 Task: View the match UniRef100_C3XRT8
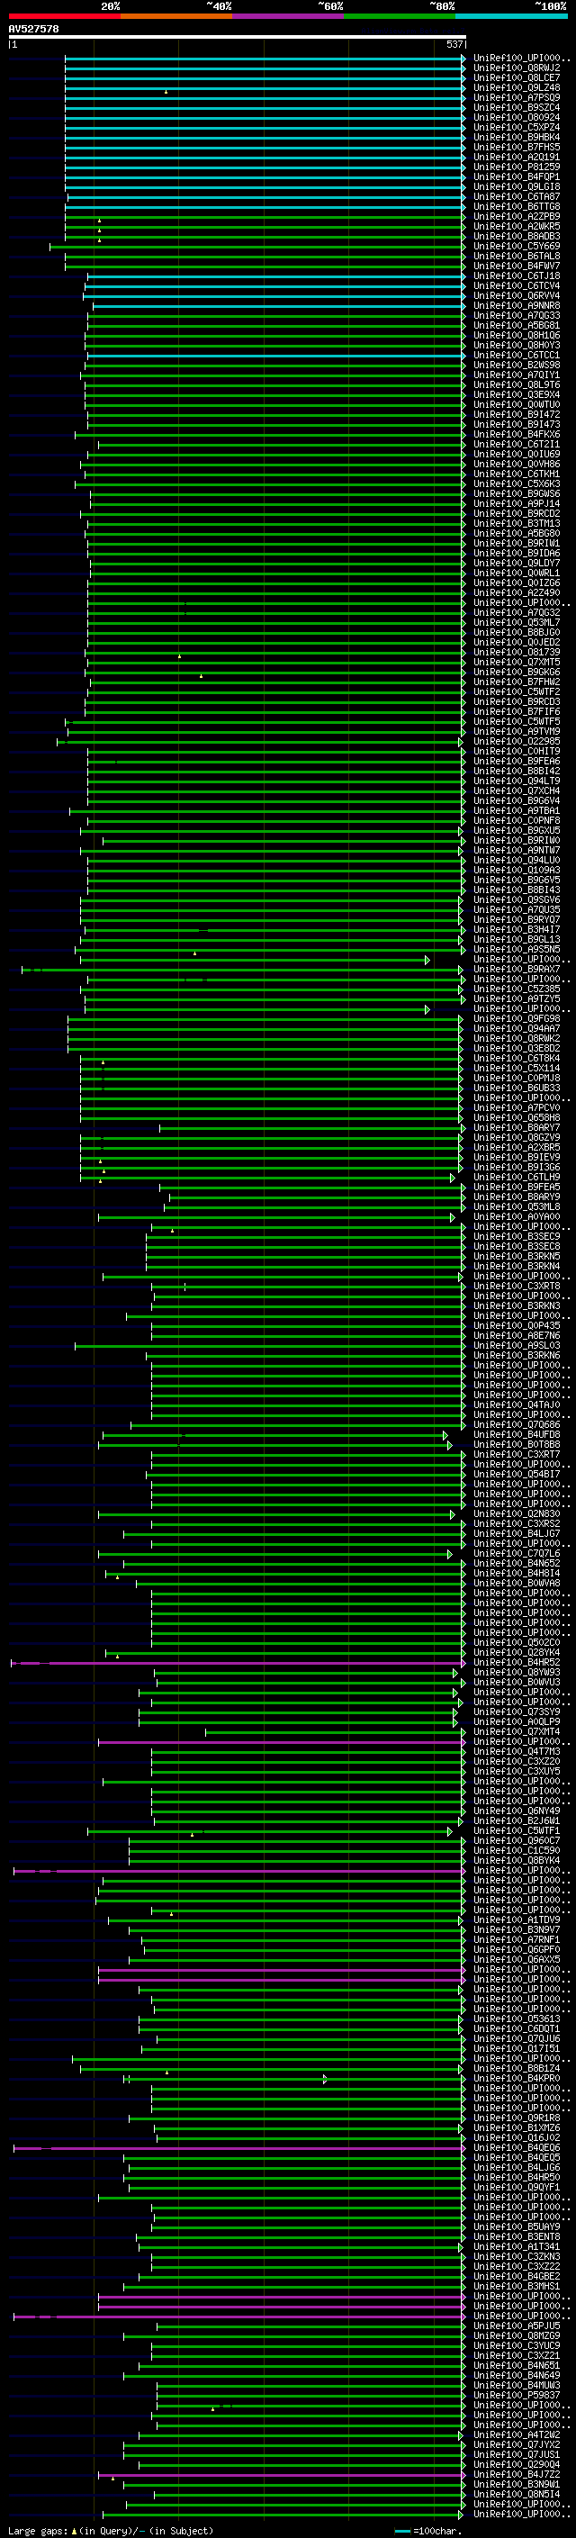pos(517,1286)
